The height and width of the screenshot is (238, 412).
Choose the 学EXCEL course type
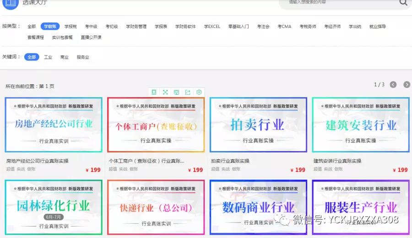pos(212,27)
